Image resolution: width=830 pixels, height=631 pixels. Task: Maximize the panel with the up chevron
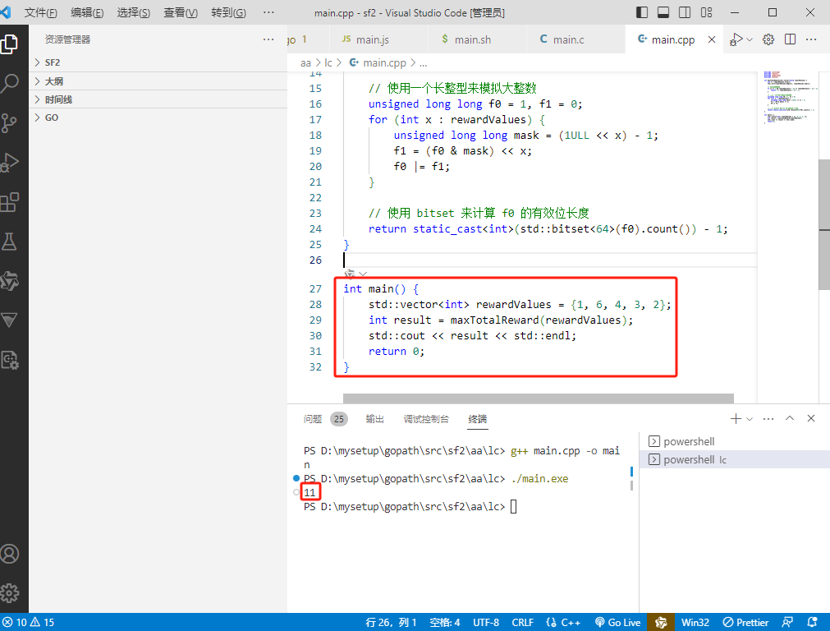coord(790,418)
